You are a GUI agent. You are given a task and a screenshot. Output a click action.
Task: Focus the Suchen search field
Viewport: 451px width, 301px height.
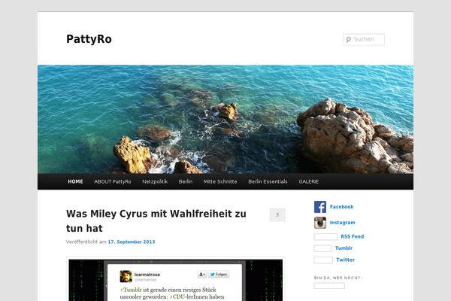click(x=364, y=39)
